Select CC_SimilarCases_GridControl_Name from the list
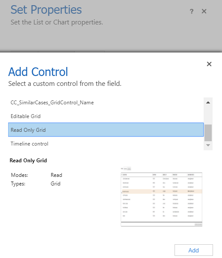The width and height of the screenshot is (222, 258). (x=106, y=103)
